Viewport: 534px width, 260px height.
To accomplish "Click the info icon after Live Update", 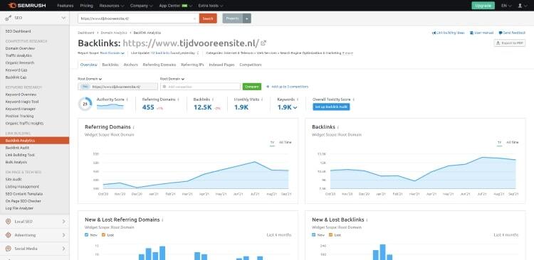I will [198, 53].
